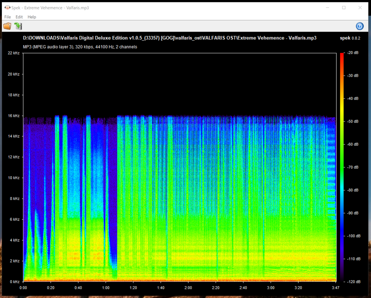Click the -30 dB scale label

[353, 76]
